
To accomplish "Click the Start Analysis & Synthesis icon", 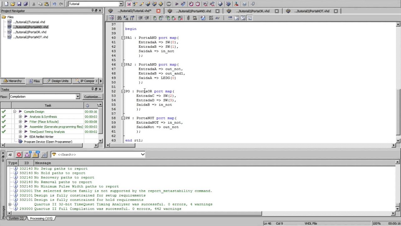I will click(x=184, y=4).
